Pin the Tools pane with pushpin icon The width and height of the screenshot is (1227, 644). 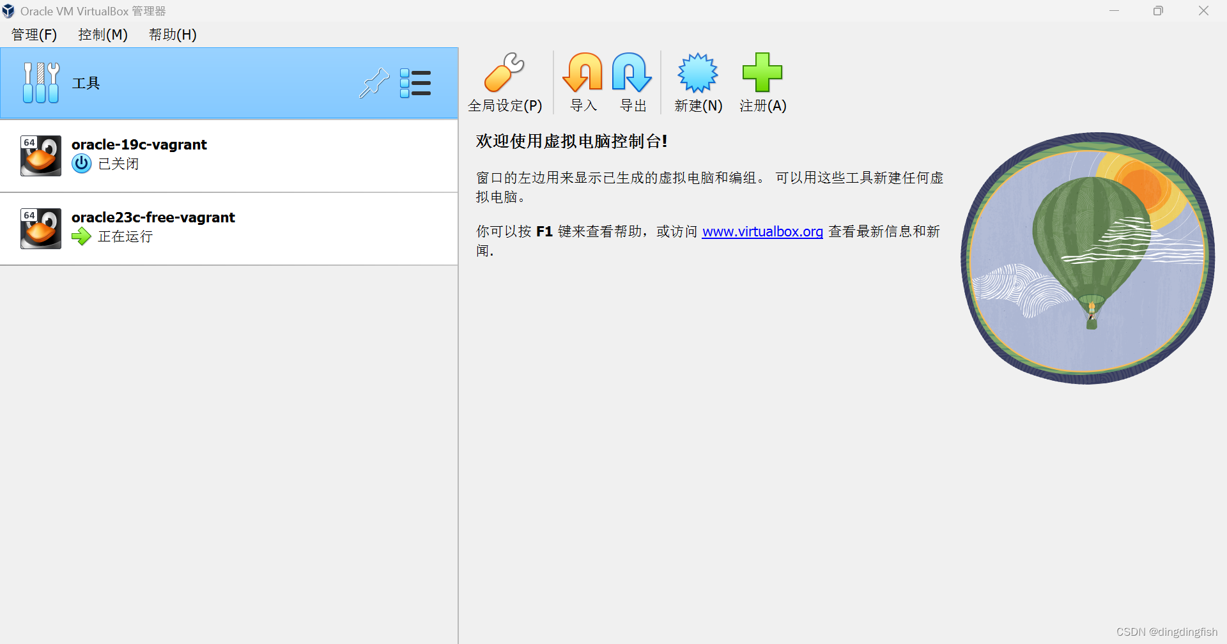click(374, 83)
